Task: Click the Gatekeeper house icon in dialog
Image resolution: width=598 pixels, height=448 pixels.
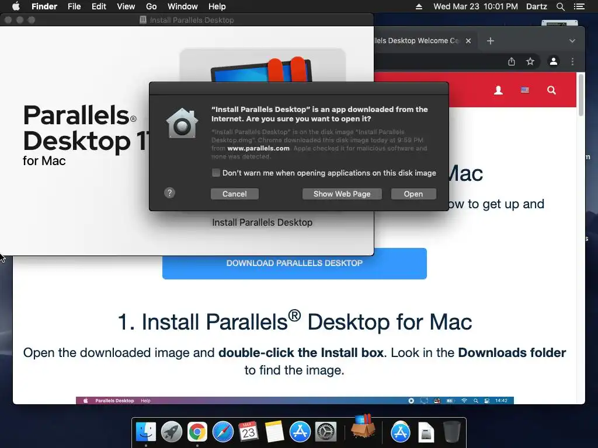Action: pos(182,124)
